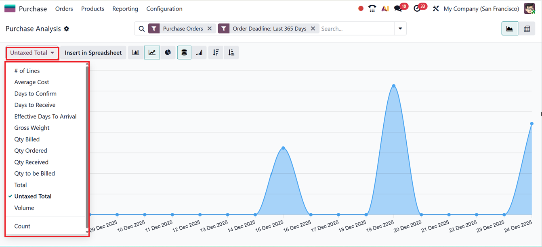
Task: Open the activities clock icon
Action: (x=417, y=8)
